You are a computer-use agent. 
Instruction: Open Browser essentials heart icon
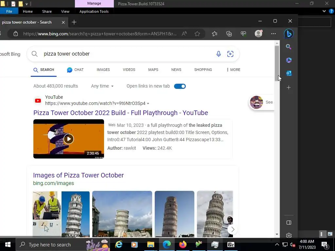click(243, 34)
